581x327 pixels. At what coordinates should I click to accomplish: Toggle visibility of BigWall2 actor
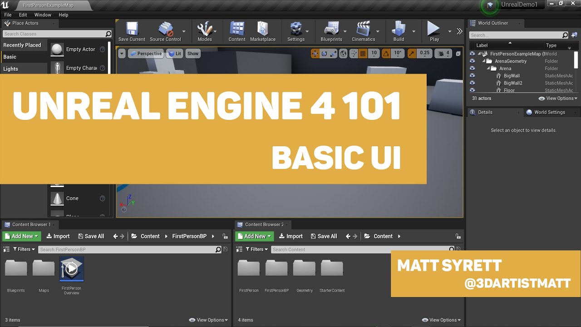point(472,83)
